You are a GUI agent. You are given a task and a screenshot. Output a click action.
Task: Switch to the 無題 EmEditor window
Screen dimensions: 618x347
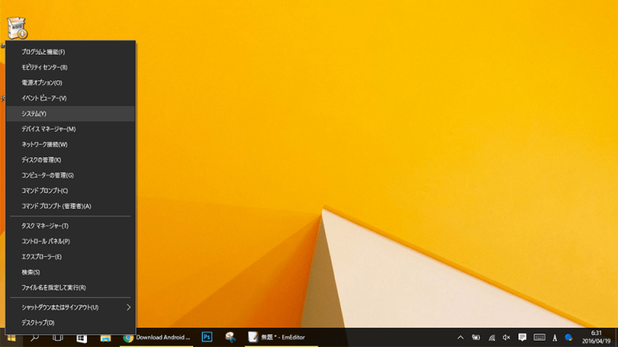tap(278, 338)
